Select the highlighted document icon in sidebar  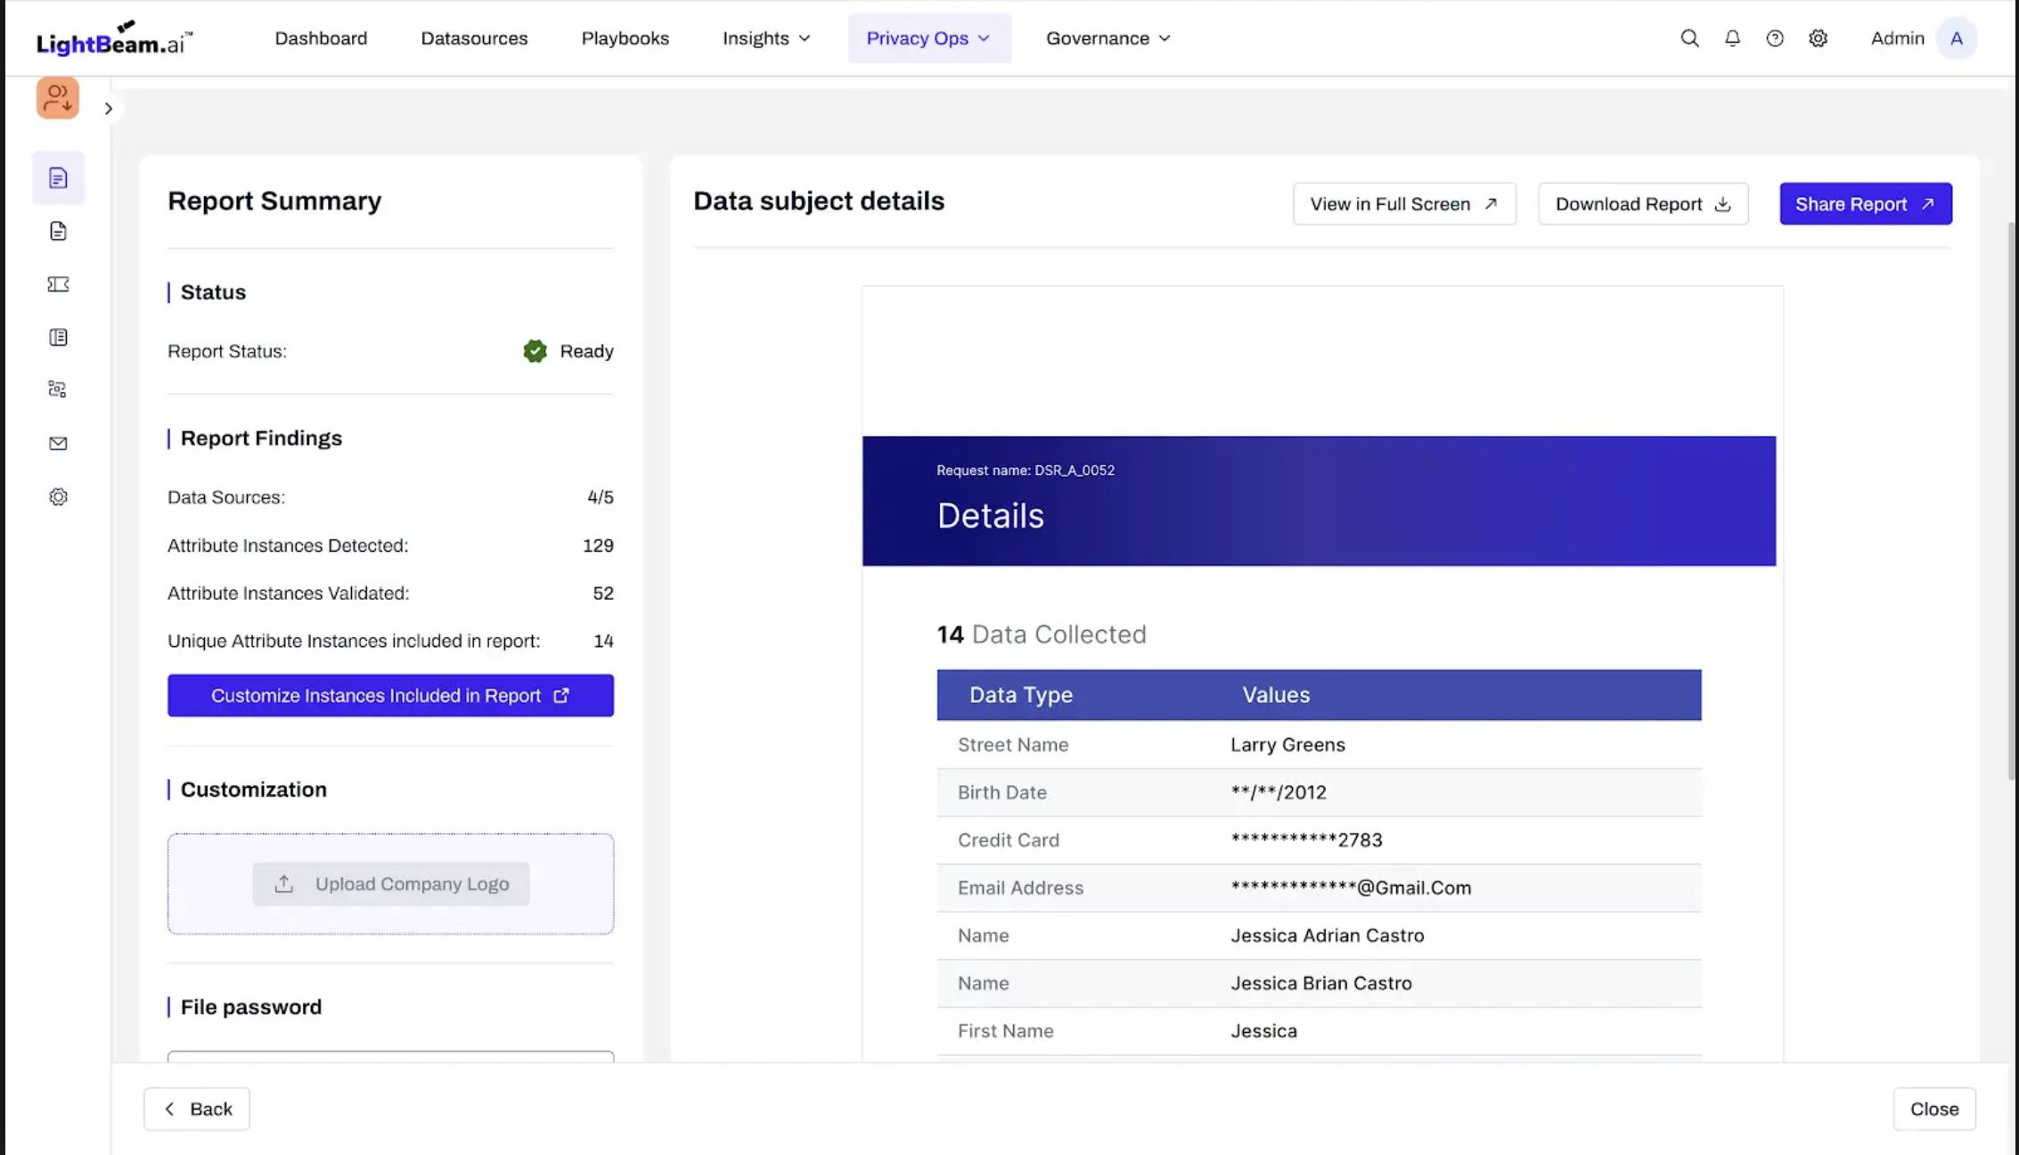tap(58, 178)
